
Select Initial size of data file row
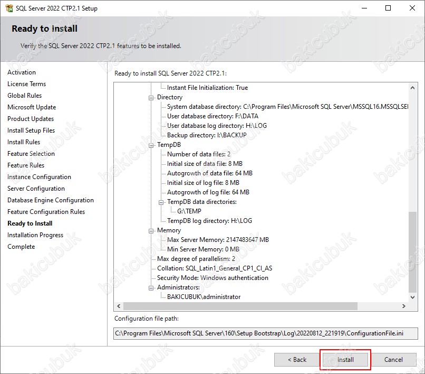(x=205, y=164)
